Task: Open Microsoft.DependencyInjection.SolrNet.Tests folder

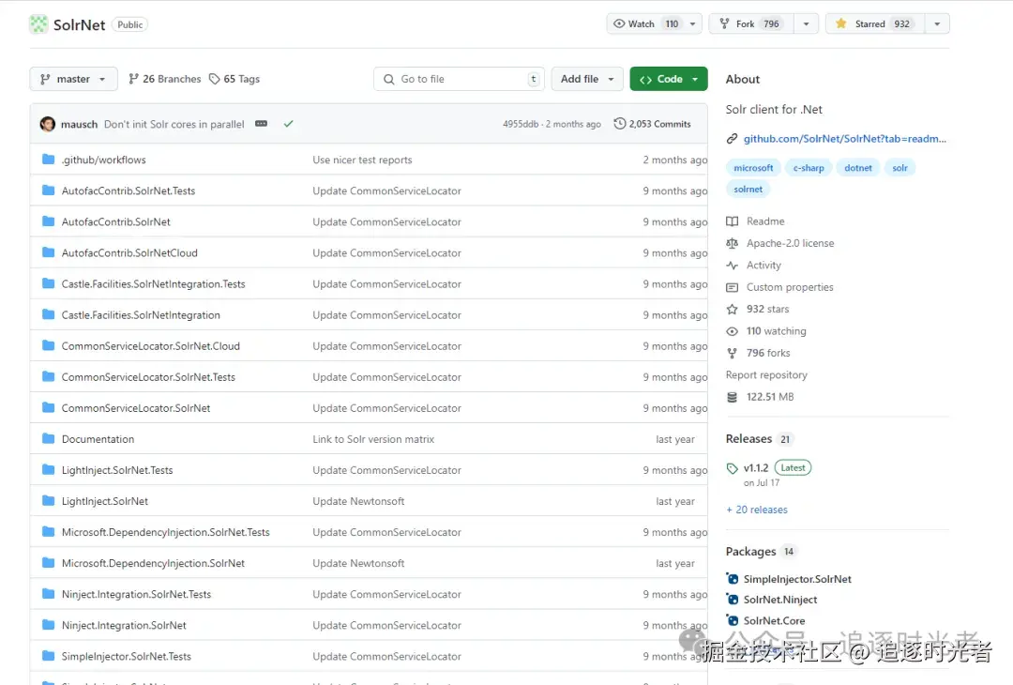Action: coord(165,532)
